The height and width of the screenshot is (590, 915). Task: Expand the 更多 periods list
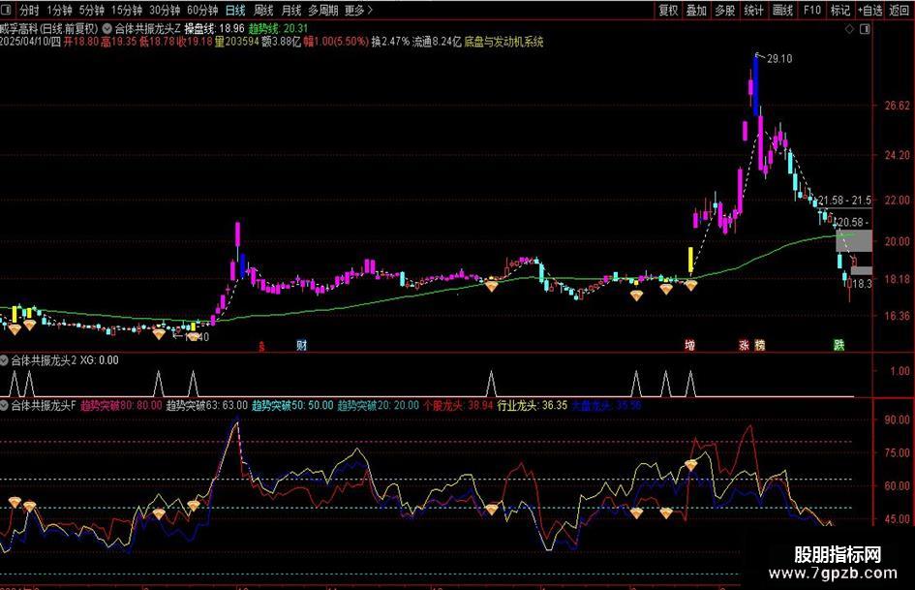pyautogui.click(x=357, y=10)
